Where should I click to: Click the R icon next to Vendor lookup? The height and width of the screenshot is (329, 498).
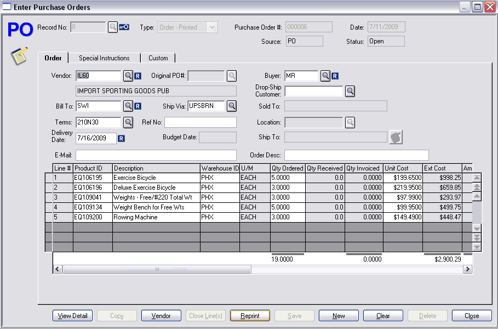[138, 76]
